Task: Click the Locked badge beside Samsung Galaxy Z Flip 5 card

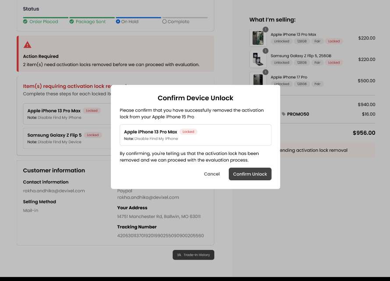Action: pos(93,135)
